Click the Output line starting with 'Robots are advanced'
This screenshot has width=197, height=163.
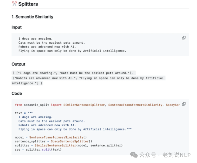tap(88, 78)
